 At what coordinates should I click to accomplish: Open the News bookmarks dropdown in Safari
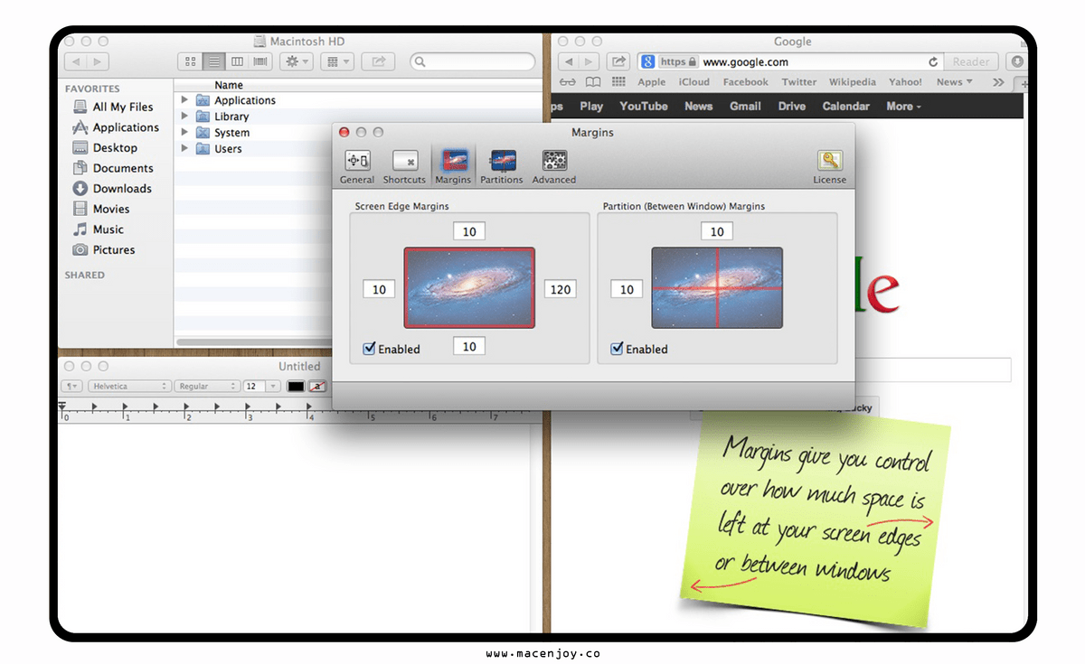[955, 82]
